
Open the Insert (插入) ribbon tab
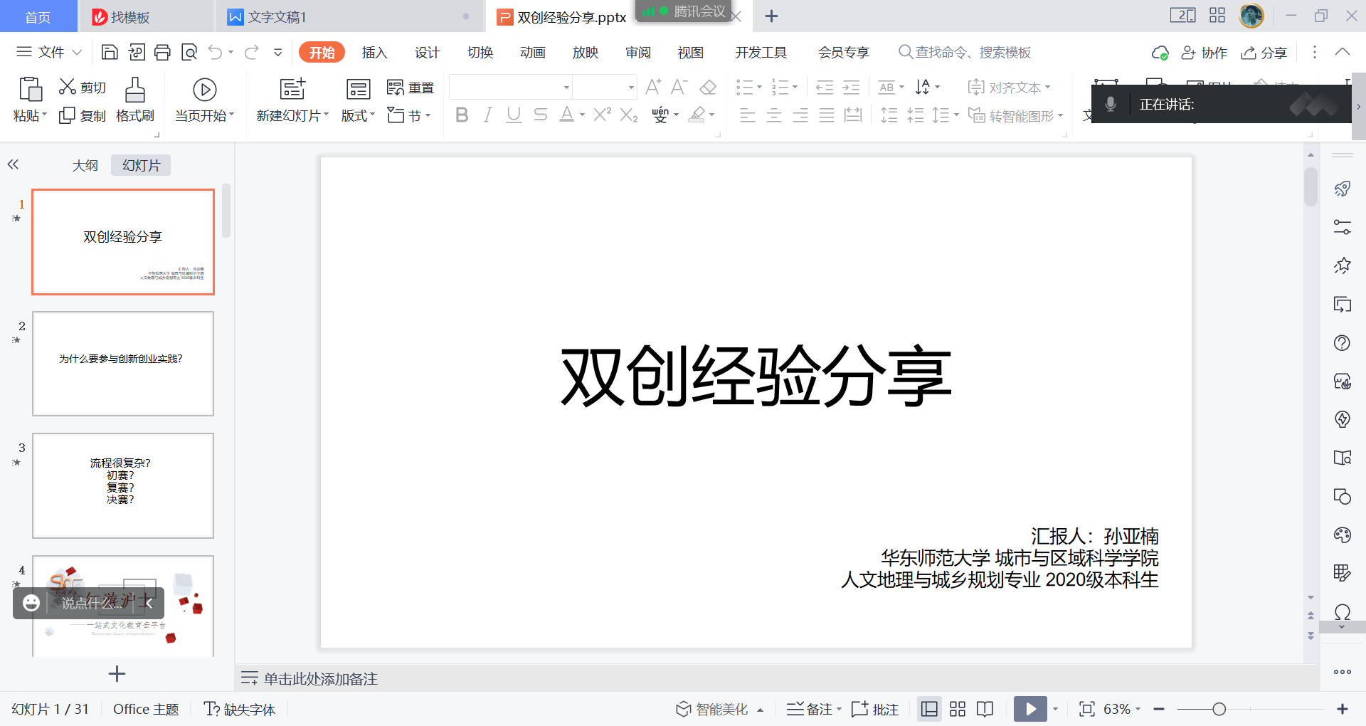coord(374,53)
